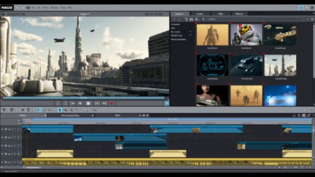The height and width of the screenshot is (177, 315).
Task: Set range out-point with right bracket button
Action: [65, 103]
